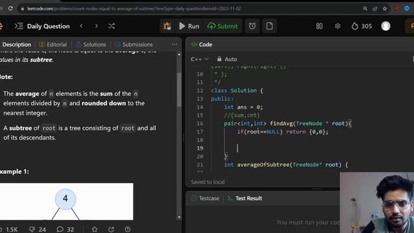Share the problem with the arrow icon
This screenshot has width=414, height=233.
(x=111, y=229)
